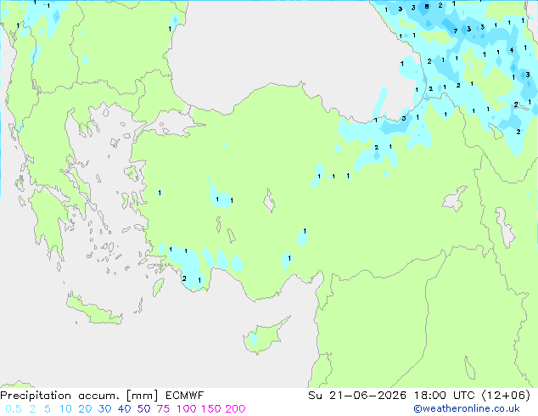Image resolution: width=538 pixels, height=416 pixels.
Task: Click the '(12+06)' forecast offset text
Action: (x=506, y=396)
